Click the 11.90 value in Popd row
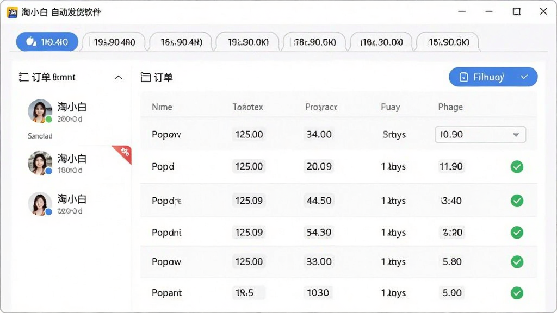 point(451,166)
